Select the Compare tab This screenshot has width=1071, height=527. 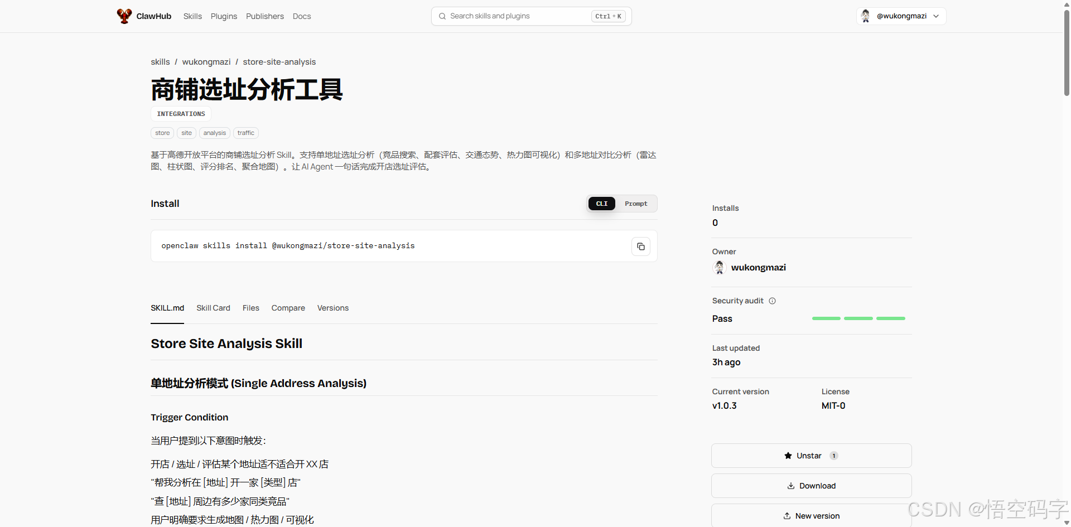click(x=288, y=308)
